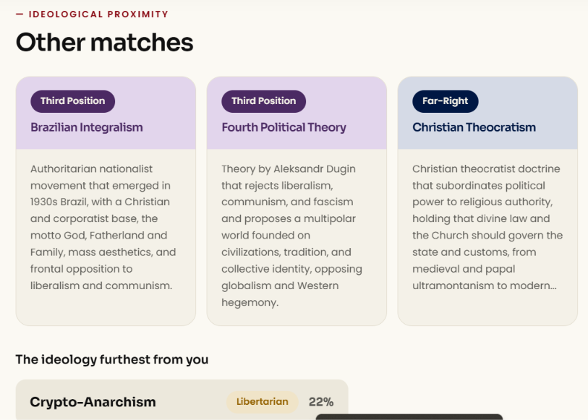The image size is (588, 420).
Task: Click the red dash before Ideological Proximity
Action: click(x=20, y=14)
